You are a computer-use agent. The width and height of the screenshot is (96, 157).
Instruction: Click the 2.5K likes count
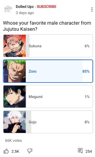tap(15, 151)
